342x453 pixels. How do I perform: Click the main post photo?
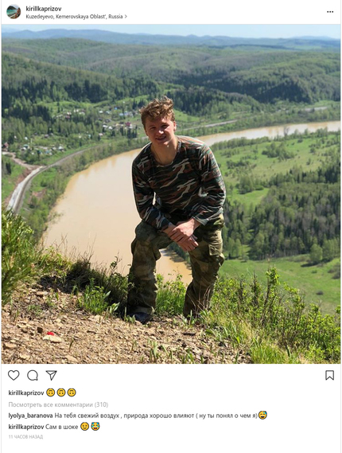(x=171, y=193)
